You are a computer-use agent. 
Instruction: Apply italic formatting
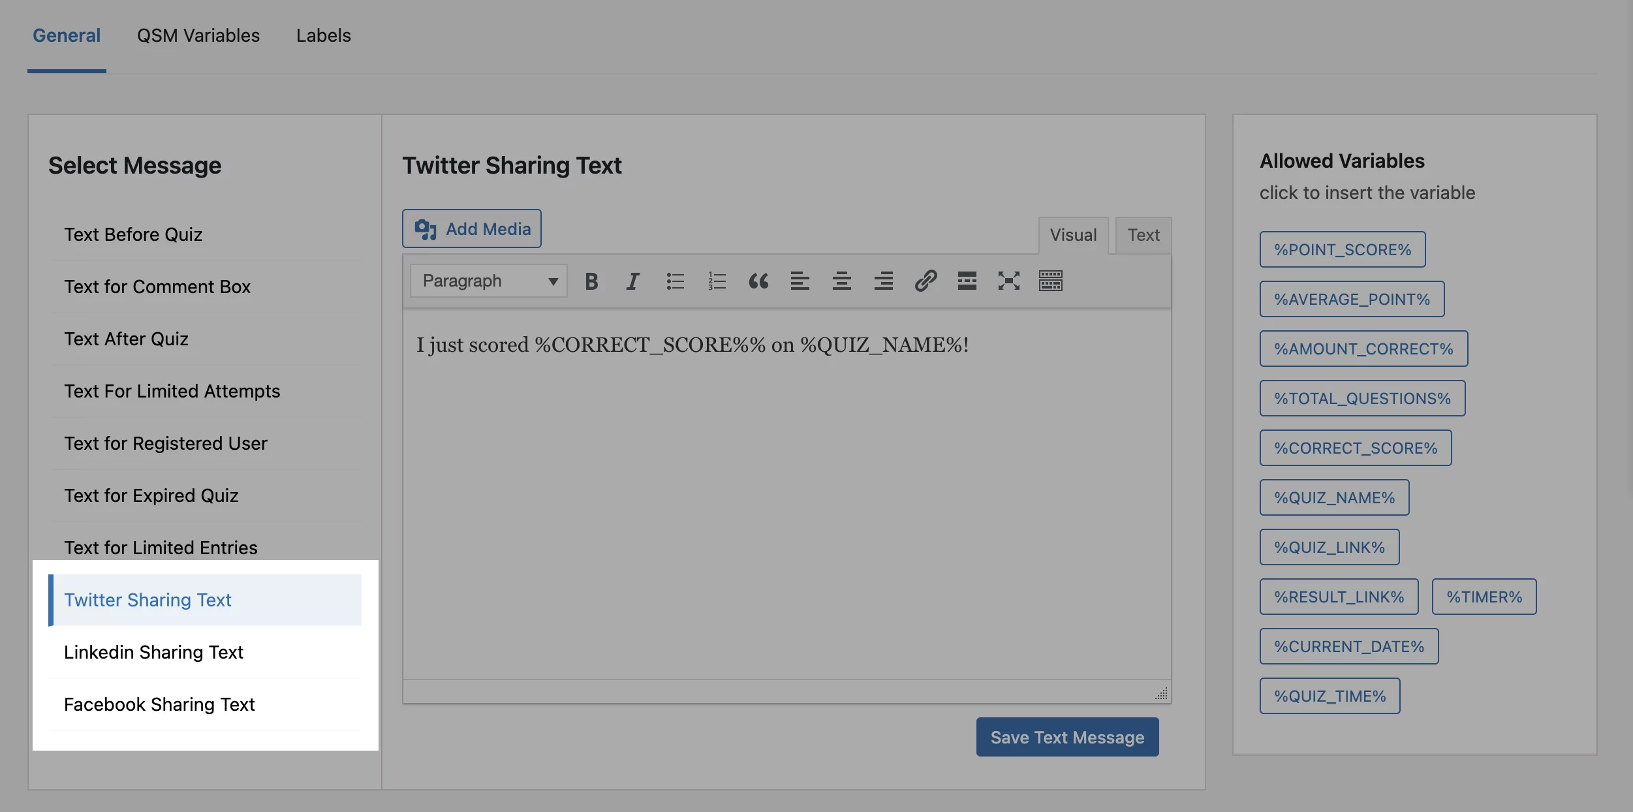point(632,281)
